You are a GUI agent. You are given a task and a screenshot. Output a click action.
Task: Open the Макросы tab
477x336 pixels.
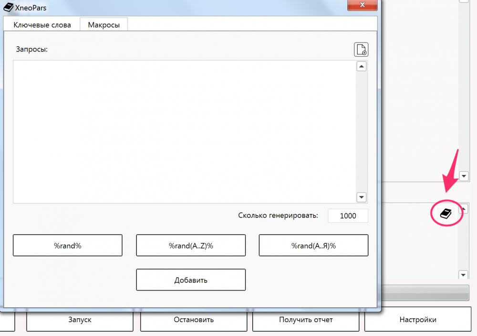pos(104,25)
